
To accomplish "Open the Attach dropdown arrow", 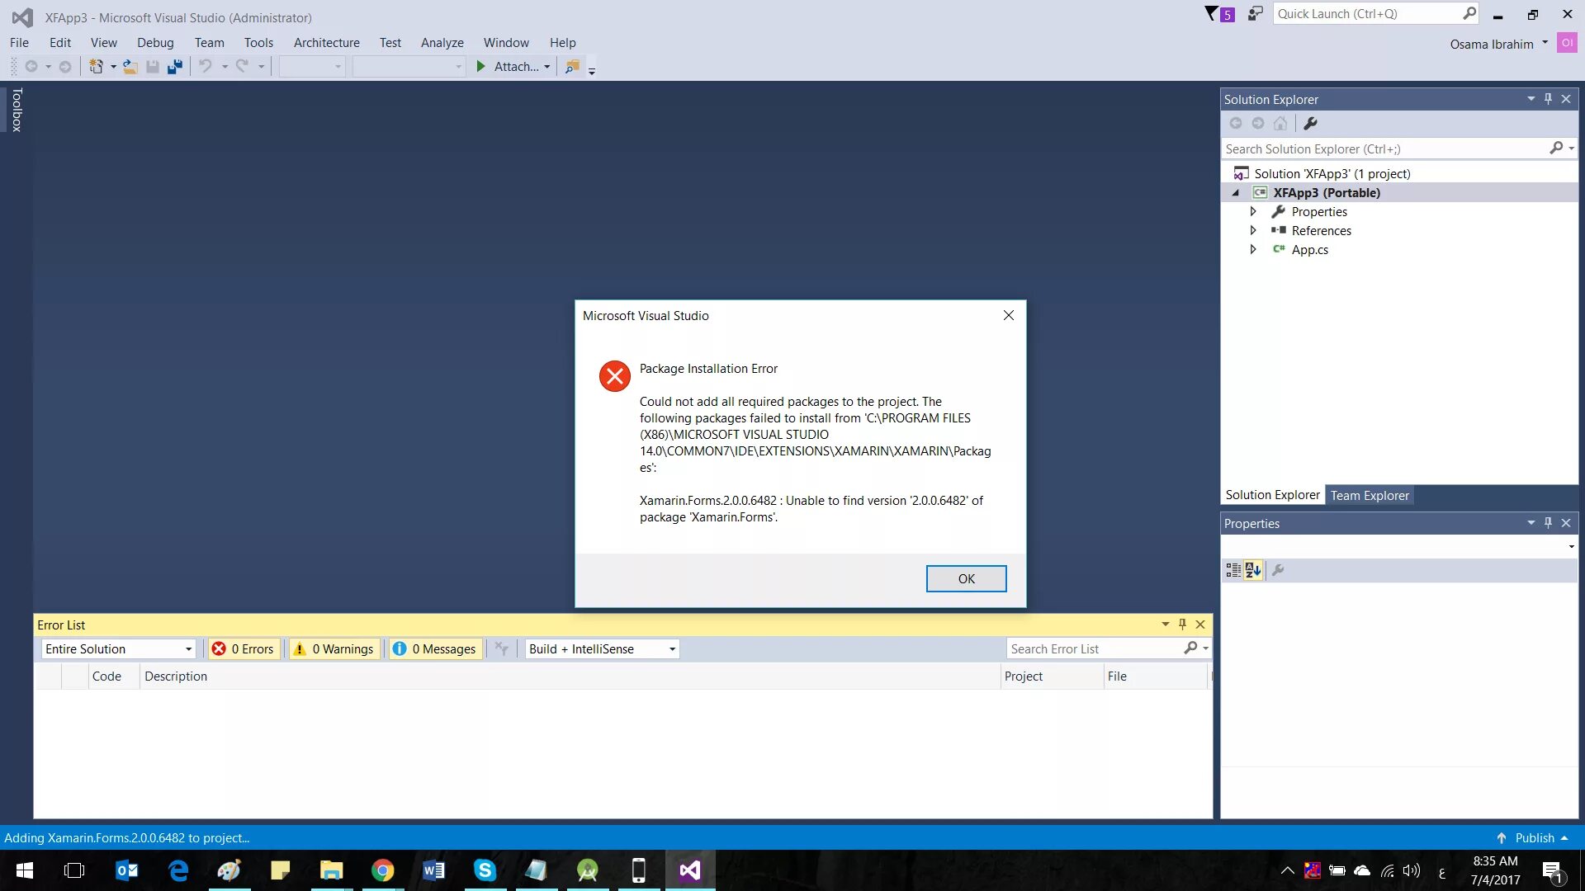I will [x=546, y=68].
